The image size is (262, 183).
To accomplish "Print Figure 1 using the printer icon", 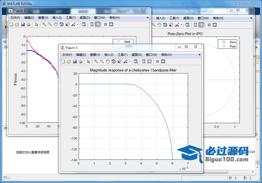I will (x=29, y=25).
